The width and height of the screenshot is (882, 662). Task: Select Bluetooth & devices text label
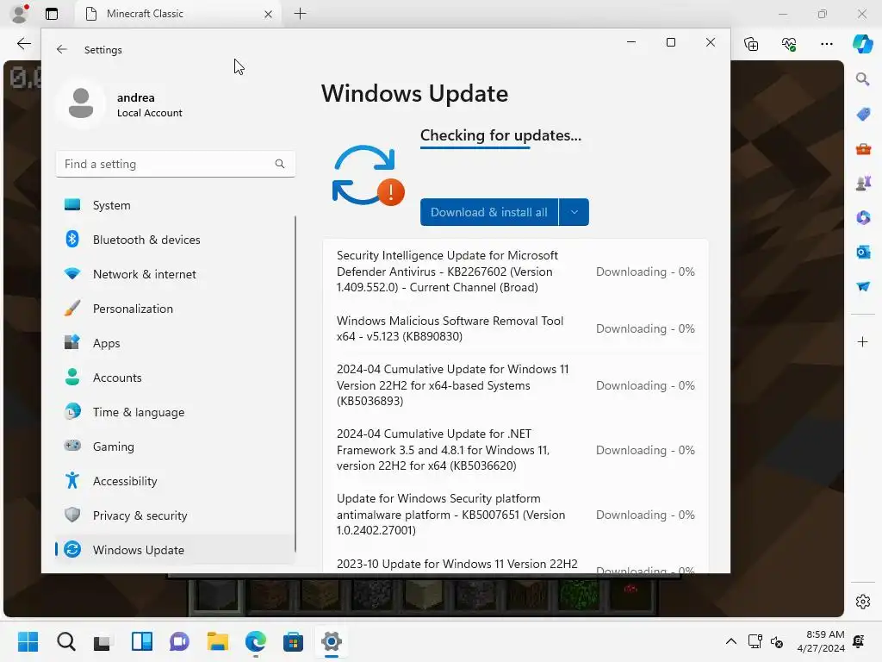[146, 240]
